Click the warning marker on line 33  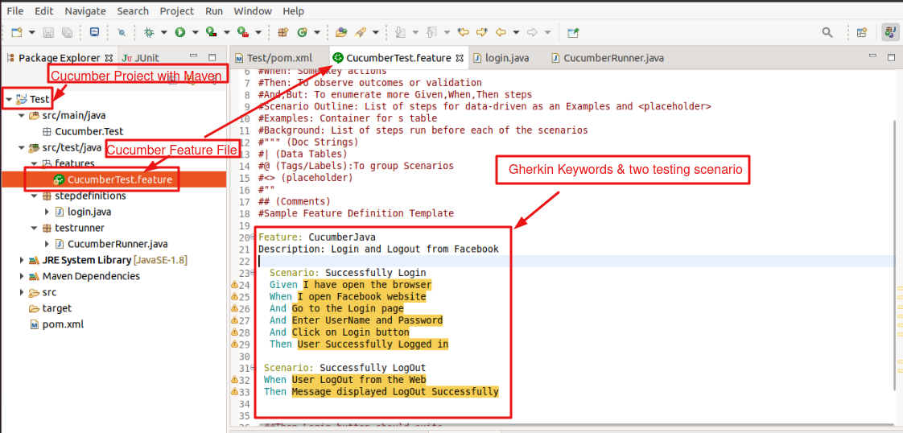[234, 391]
